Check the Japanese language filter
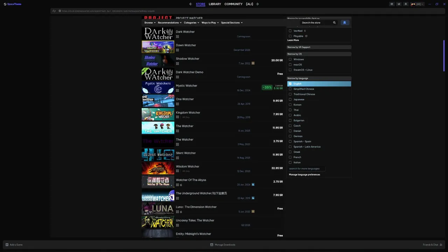 click(290, 99)
